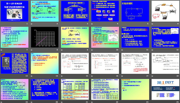
Task: Select slide 12 blue text thumbnail
Action: click(166, 37)
